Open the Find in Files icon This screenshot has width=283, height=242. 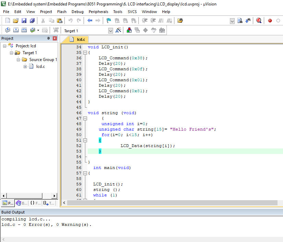click(x=180, y=21)
